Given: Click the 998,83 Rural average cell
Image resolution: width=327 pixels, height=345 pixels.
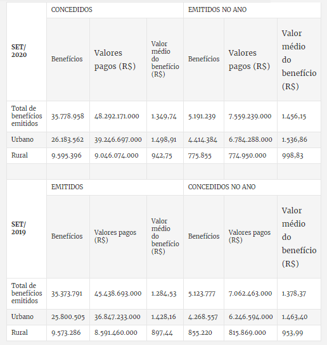Looking at the screenshot, I should pos(299,156).
